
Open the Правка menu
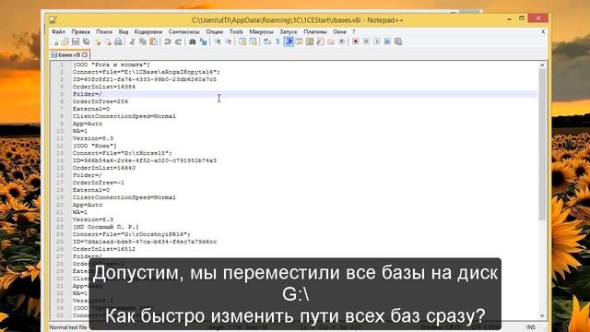(x=80, y=31)
